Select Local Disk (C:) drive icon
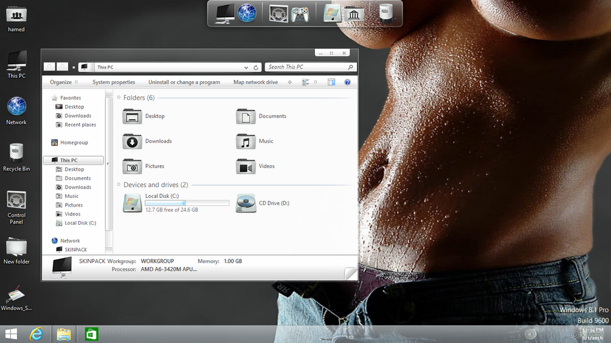The image size is (611, 343). click(132, 203)
